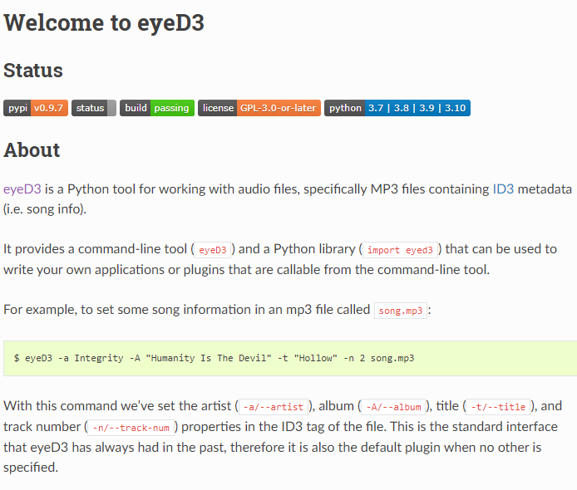Click the import eyed3 code snippet
Image resolution: width=577 pixels, height=490 pixels.
point(400,249)
